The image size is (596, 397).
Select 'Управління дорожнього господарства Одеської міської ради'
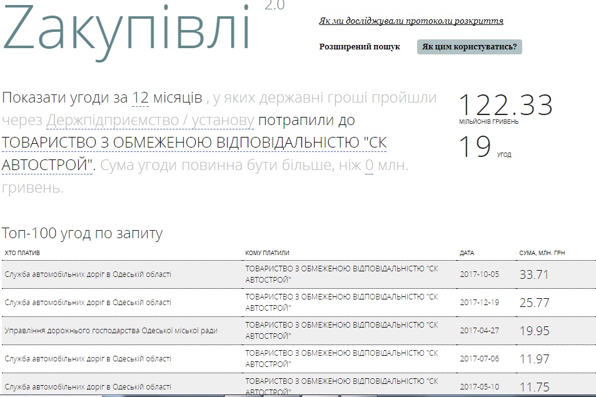(x=111, y=331)
